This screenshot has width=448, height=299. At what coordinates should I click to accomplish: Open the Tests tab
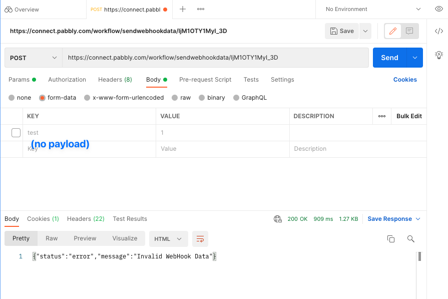click(x=251, y=80)
